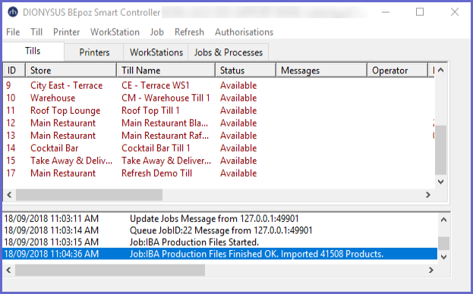
Task: Sort by Till Name column header
Action: point(166,70)
